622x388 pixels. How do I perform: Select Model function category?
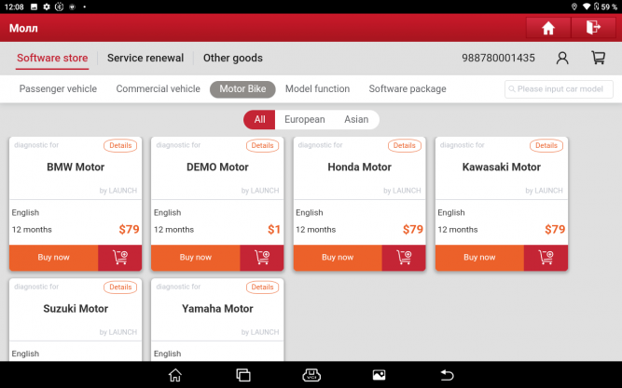(x=317, y=89)
